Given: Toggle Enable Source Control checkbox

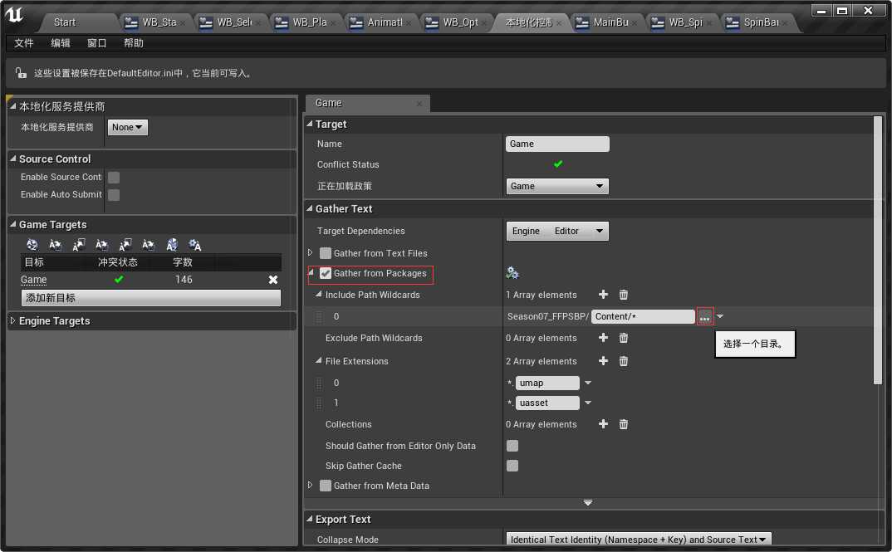Looking at the screenshot, I should 114,178.
